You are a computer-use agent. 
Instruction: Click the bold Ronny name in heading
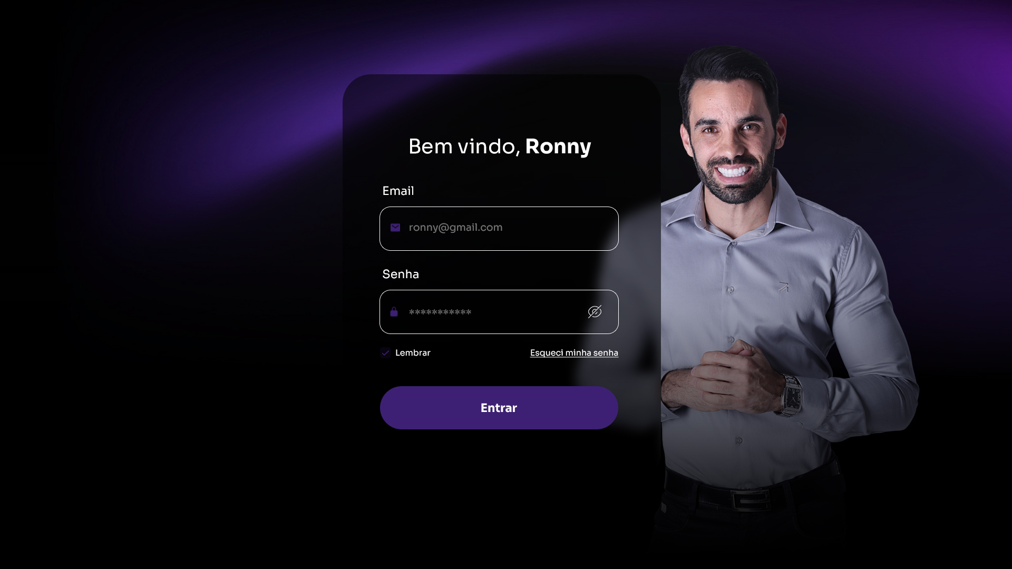tap(558, 147)
